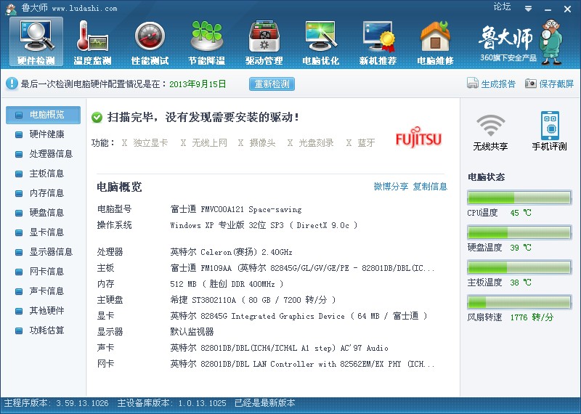This screenshot has width=581, height=414.
Task: Select the 硬盘信息 sidebar tab
Action: (x=43, y=213)
